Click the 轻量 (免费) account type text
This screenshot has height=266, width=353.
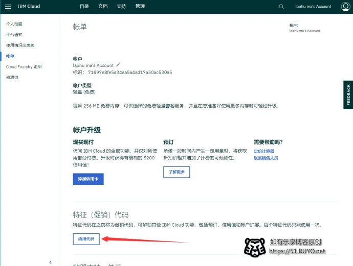[84, 92]
